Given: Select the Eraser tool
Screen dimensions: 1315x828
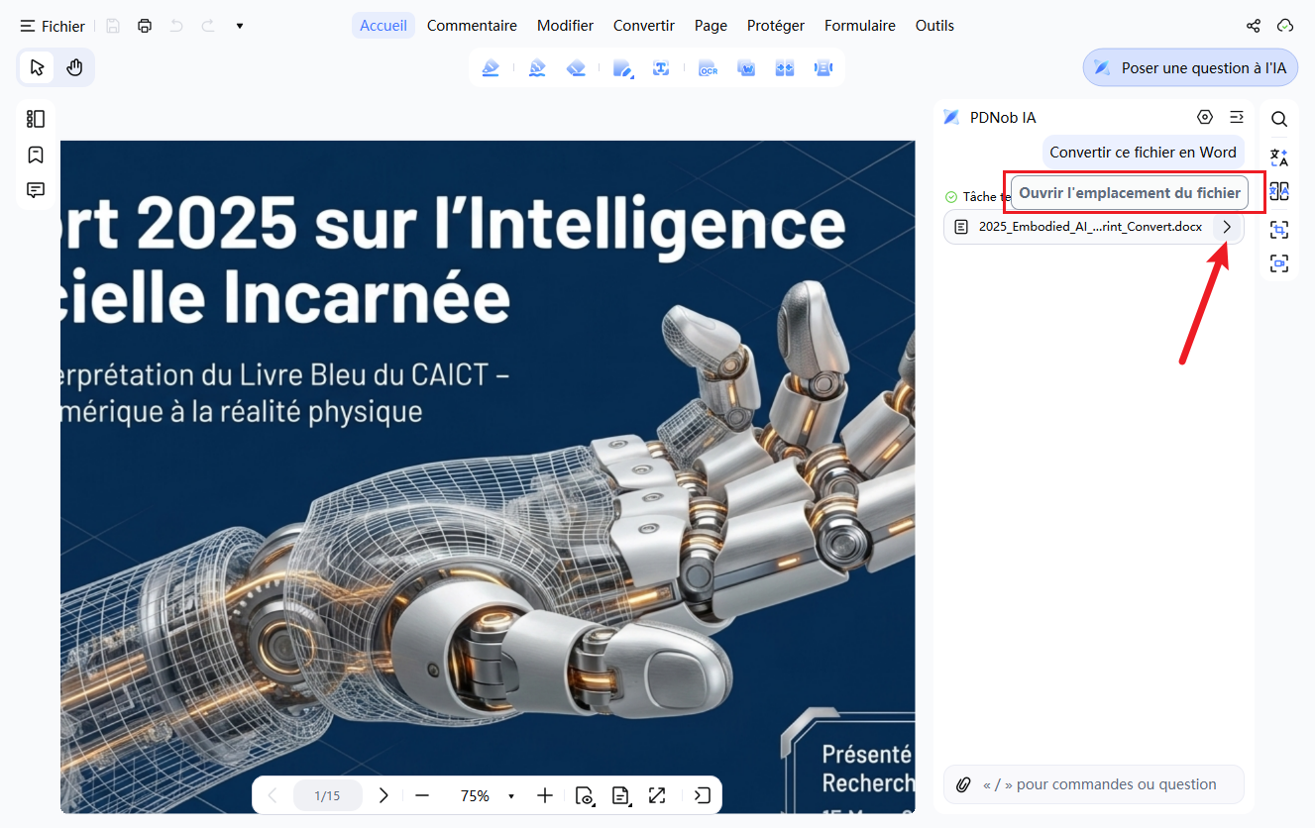Looking at the screenshot, I should click(x=576, y=67).
